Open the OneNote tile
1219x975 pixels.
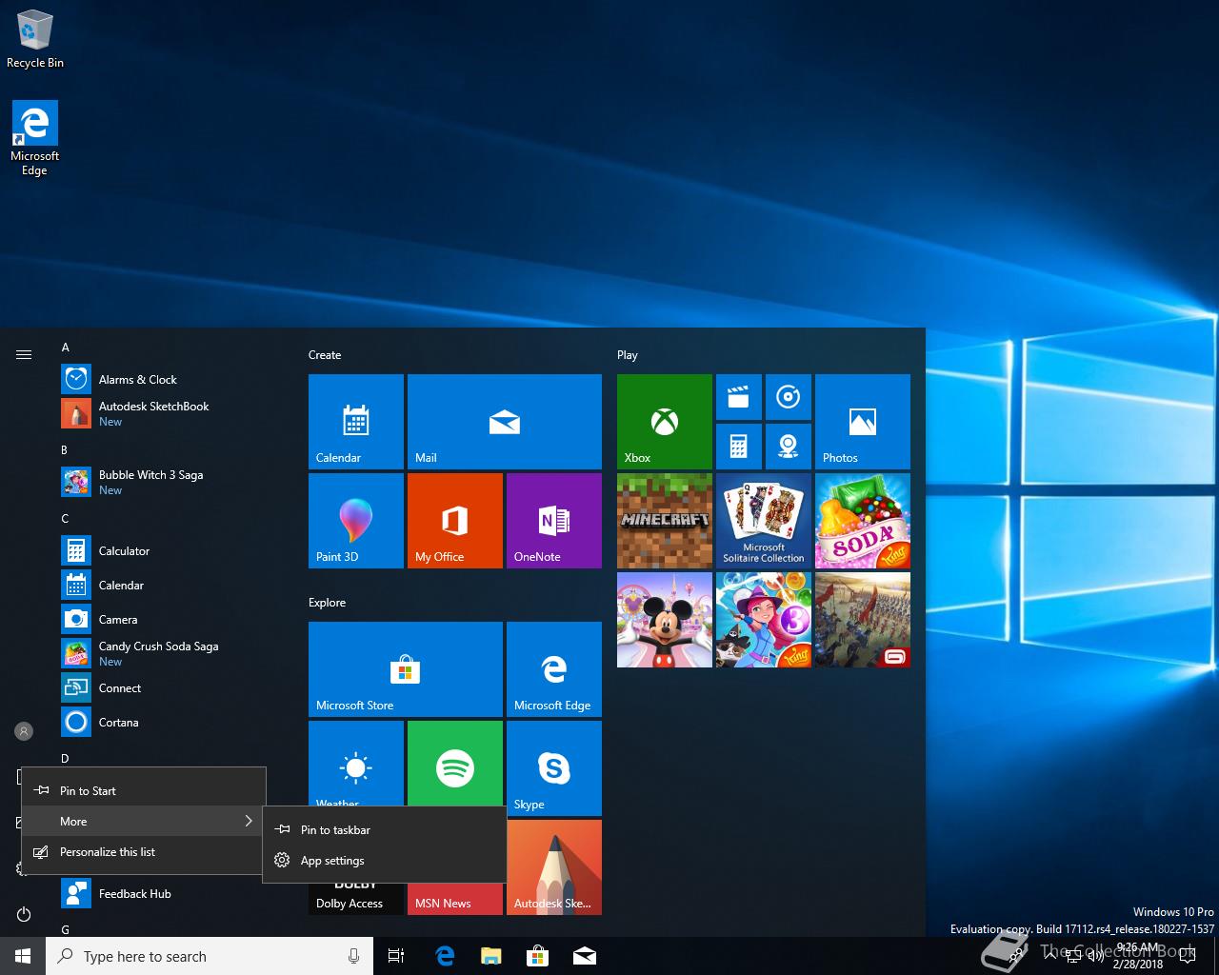click(x=553, y=520)
